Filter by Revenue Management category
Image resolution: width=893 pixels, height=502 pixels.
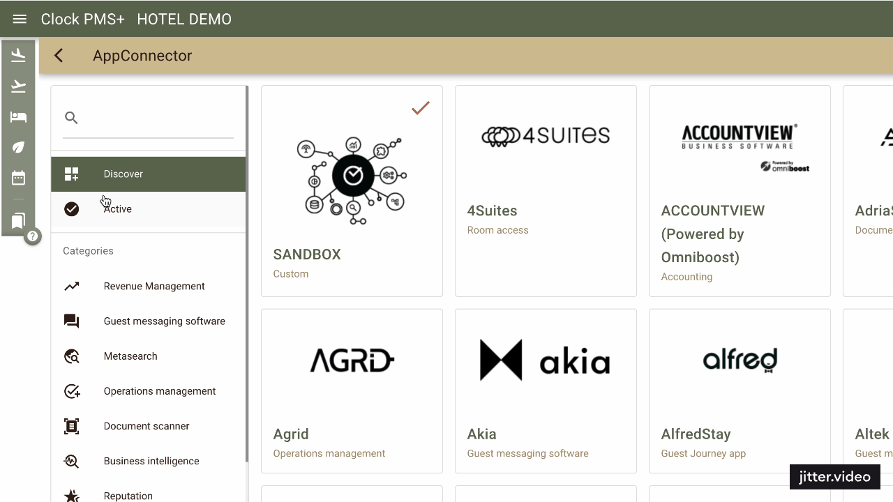(x=148, y=287)
